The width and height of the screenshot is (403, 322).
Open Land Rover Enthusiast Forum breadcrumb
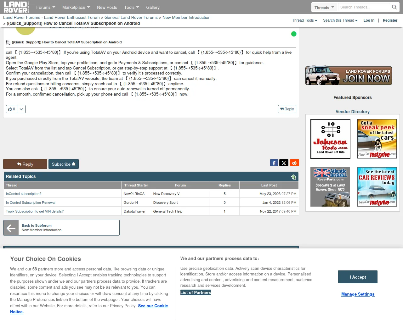pos(51,18)
